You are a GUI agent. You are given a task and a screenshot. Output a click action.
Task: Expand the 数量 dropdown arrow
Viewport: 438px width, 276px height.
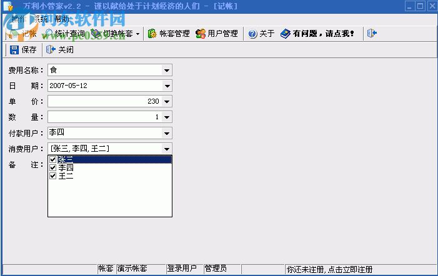click(167, 117)
